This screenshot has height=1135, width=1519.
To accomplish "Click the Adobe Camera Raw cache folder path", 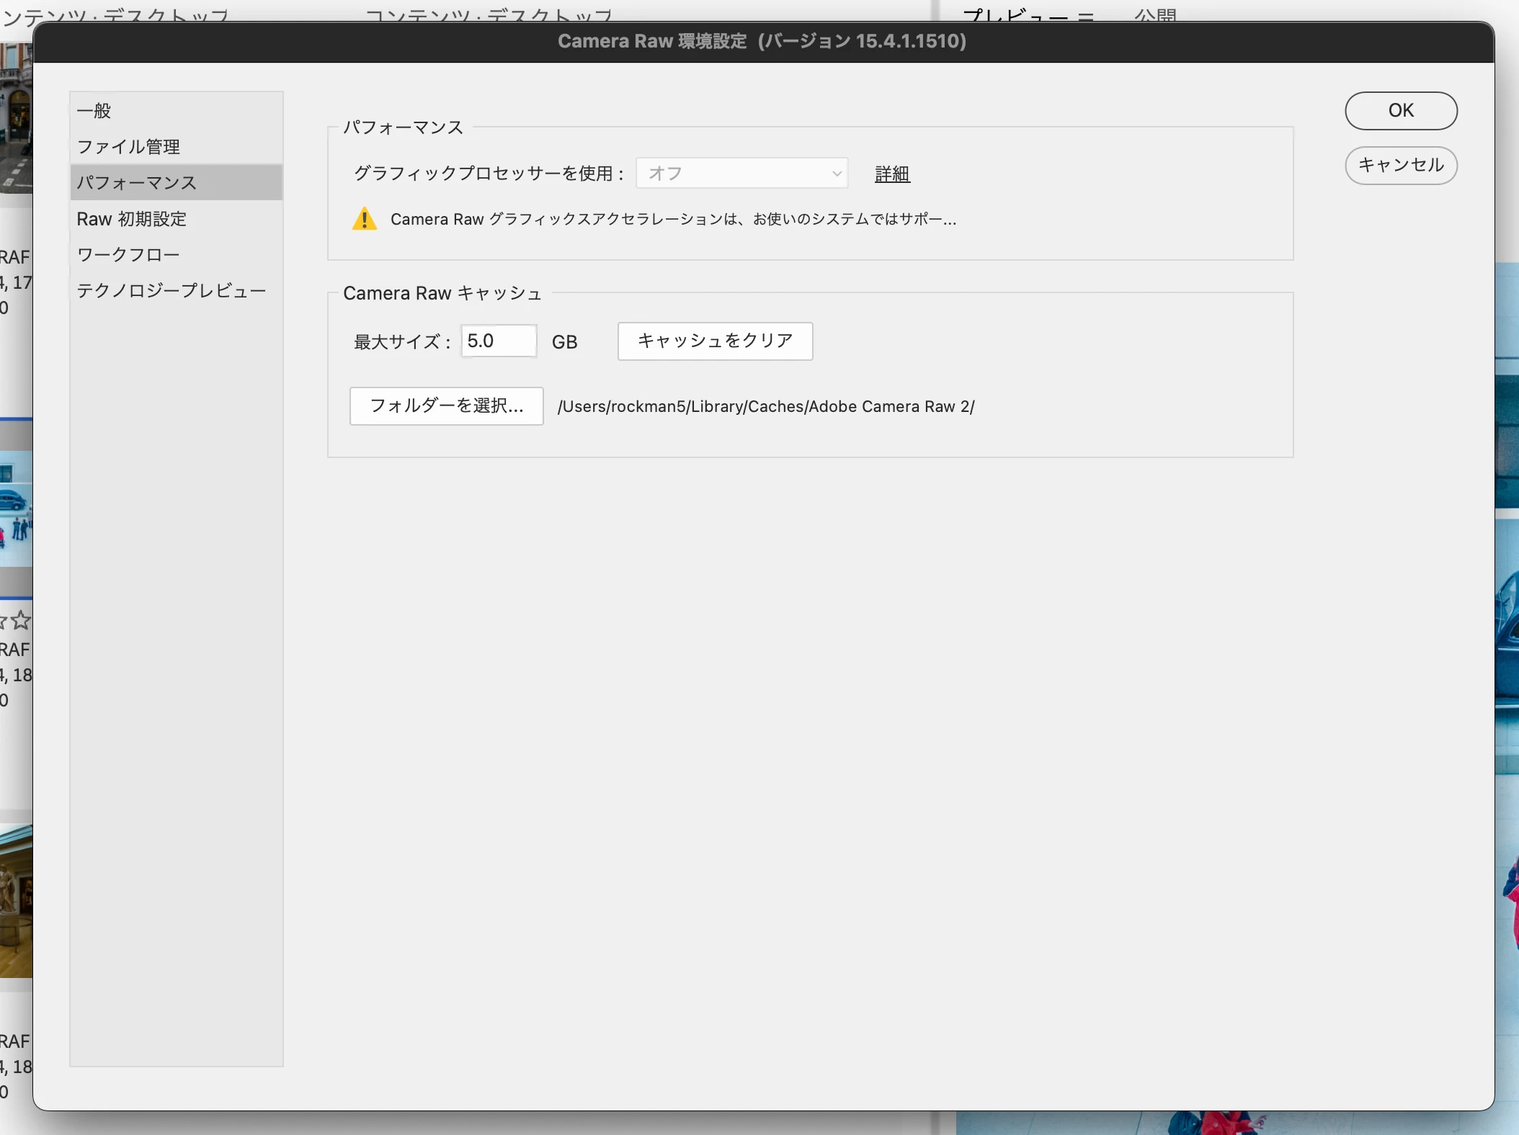I will tap(765, 407).
